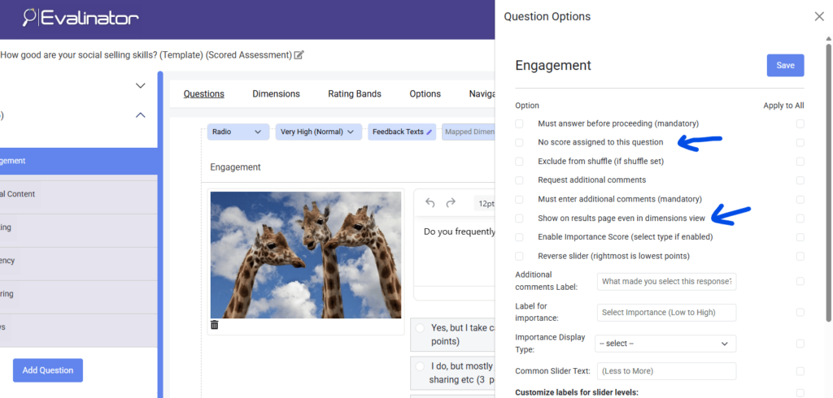Close the Question Options panel

(x=819, y=16)
